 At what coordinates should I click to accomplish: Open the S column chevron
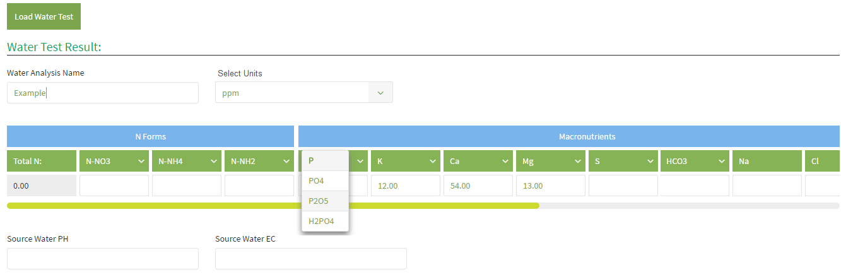click(x=650, y=162)
